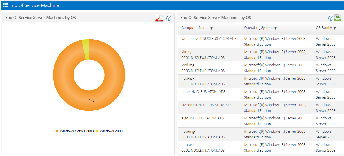
Task: Click Wol-mg-0003.NUCLEUS.ATOM.ADS computer name
Action: (x=203, y=68)
